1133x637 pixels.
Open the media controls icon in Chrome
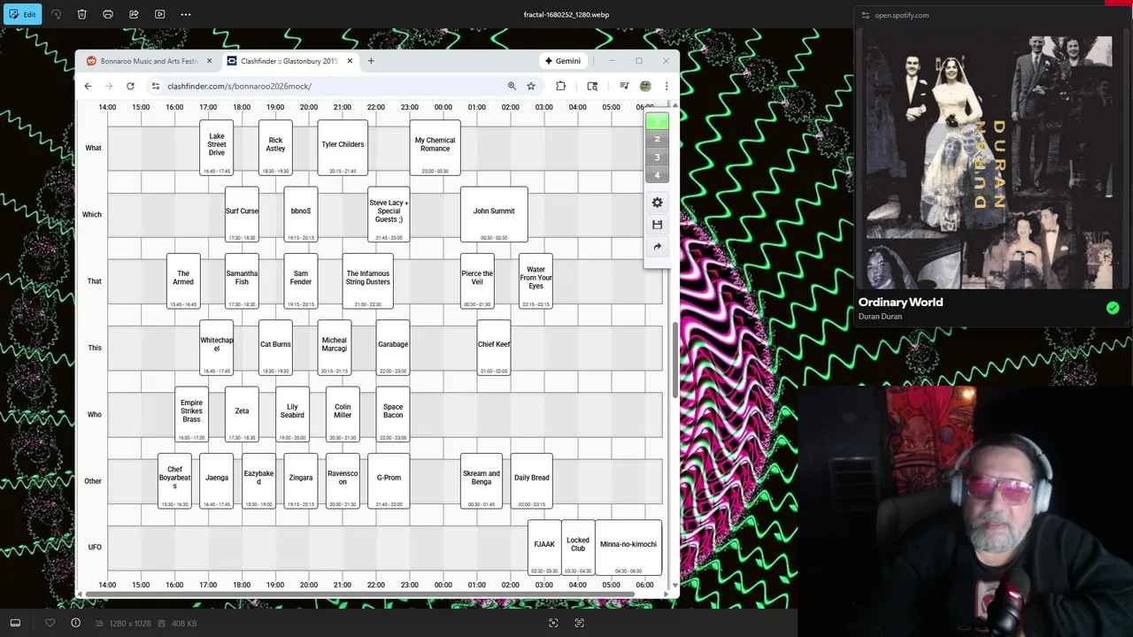[x=624, y=86]
